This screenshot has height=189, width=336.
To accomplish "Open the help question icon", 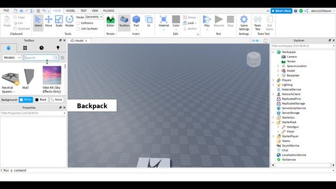I will pyautogui.click(x=296, y=10).
